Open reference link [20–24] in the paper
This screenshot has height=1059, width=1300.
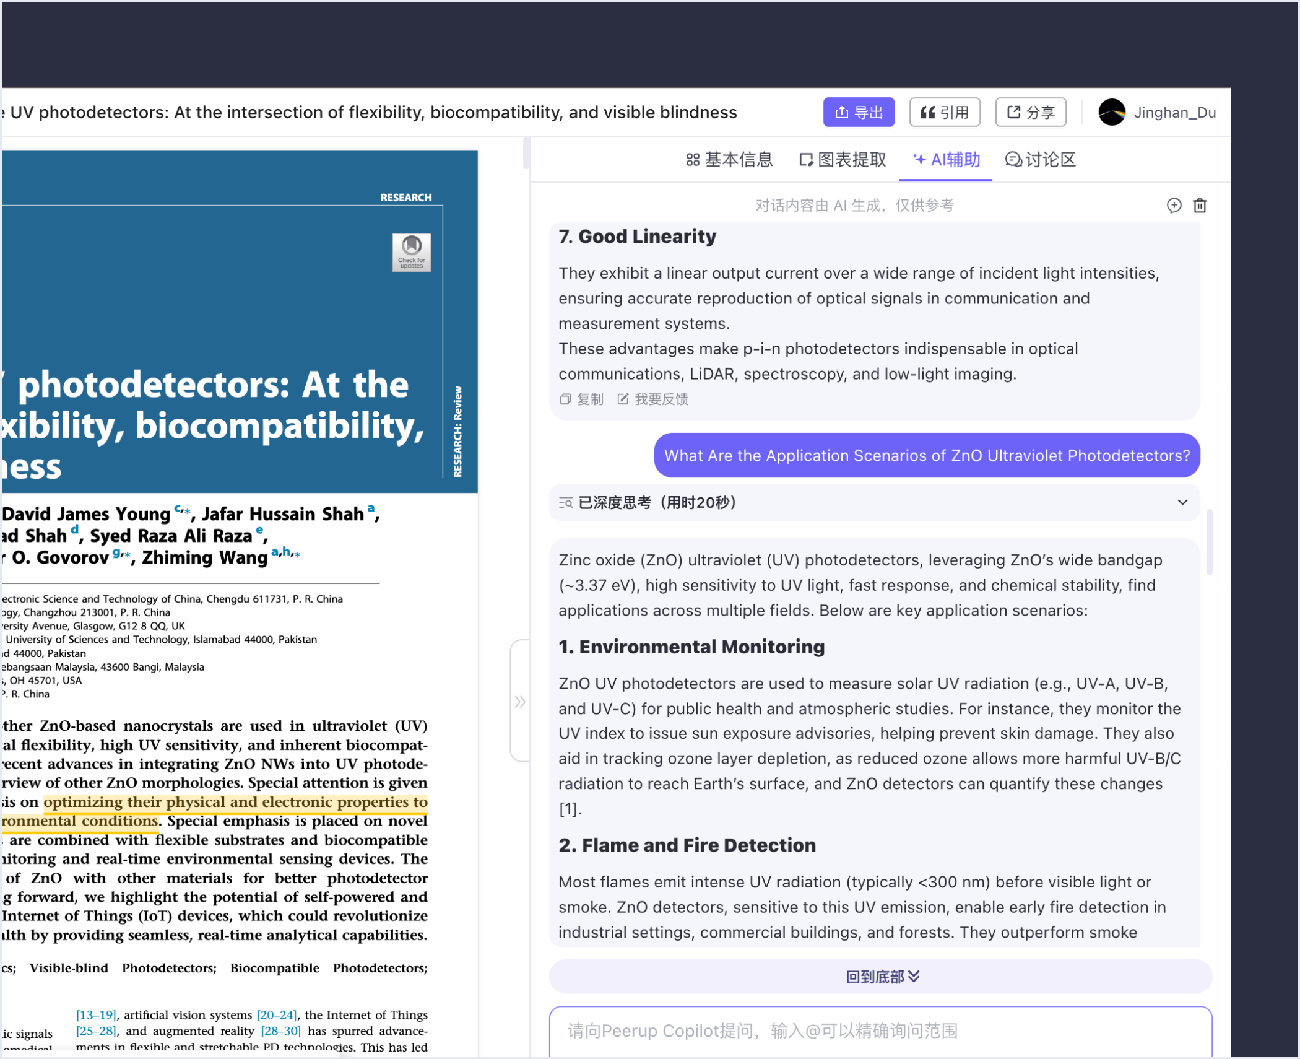tap(276, 1014)
